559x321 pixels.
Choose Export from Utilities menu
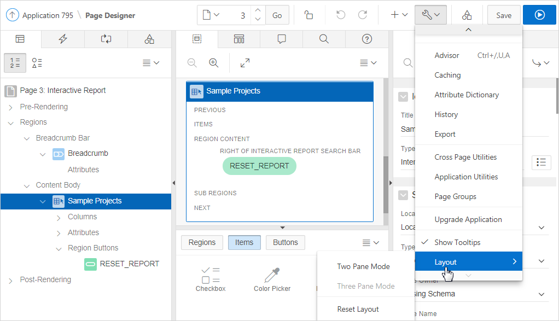click(x=469, y=135)
